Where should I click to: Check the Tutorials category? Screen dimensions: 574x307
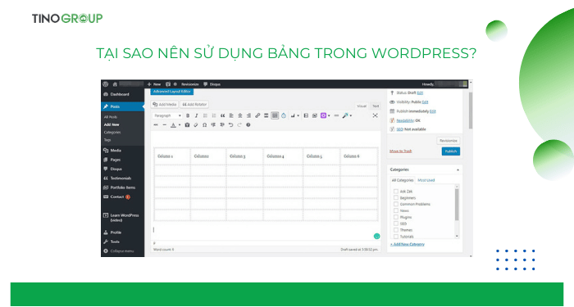pyautogui.click(x=396, y=237)
